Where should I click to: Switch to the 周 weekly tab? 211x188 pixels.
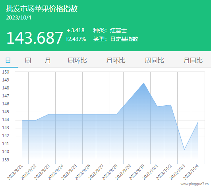(x=28, y=60)
